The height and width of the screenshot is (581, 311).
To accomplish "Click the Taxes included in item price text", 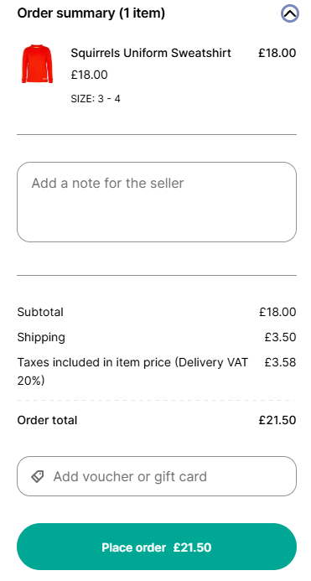I will tap(132, 371).
